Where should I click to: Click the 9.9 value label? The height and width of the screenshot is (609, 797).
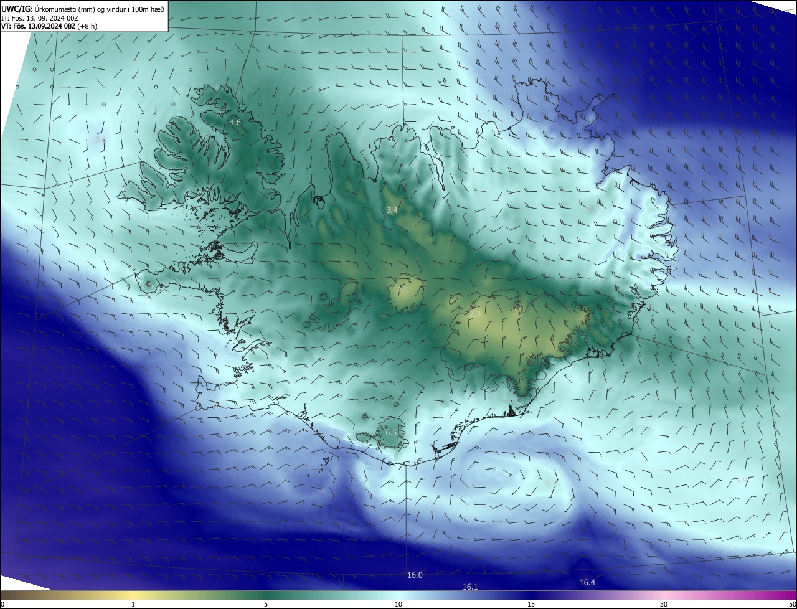pyautogui.click(x=741, y=480)
